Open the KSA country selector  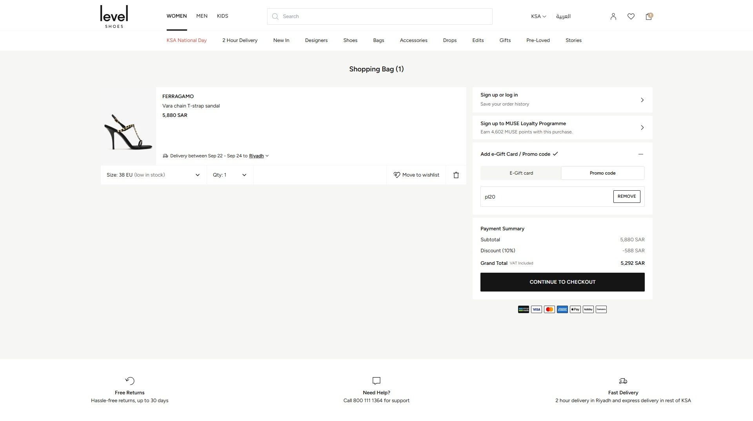point(538,16)
